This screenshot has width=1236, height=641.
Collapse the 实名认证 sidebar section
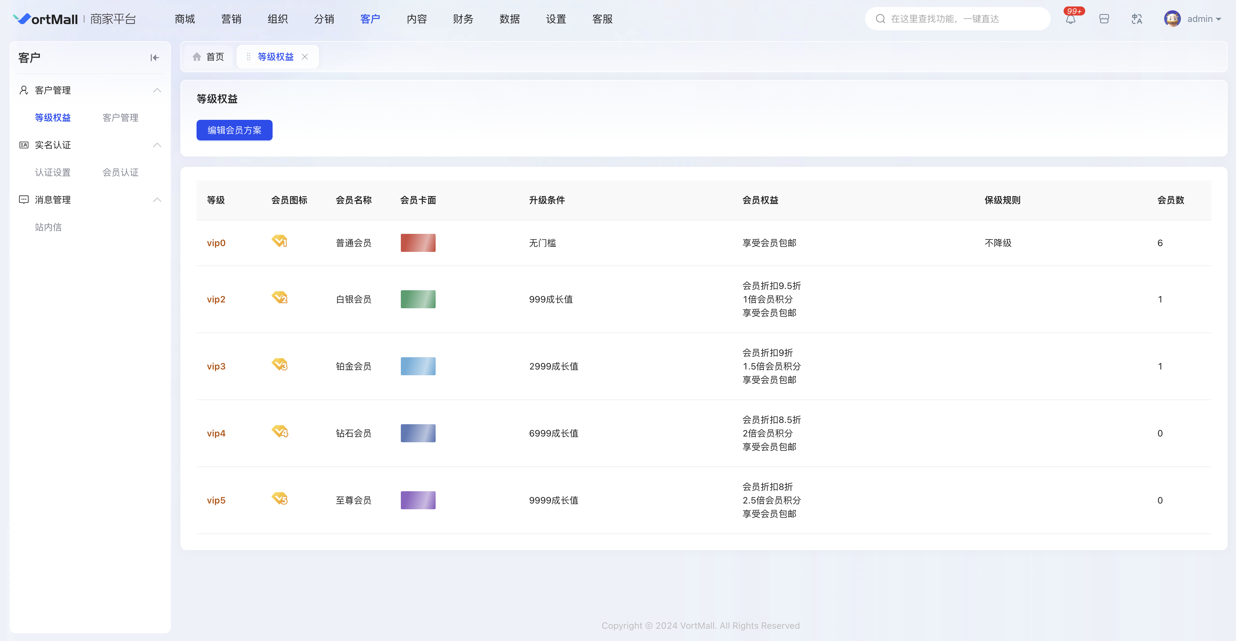(x=157, y=145)
